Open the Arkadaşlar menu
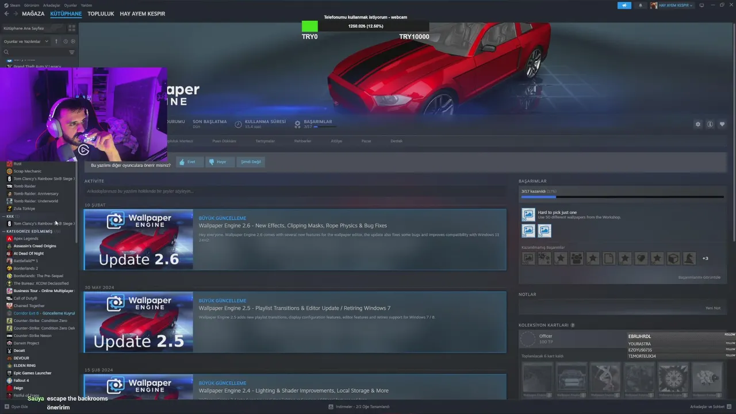This screenshot has width=736, height=414. 51,5
